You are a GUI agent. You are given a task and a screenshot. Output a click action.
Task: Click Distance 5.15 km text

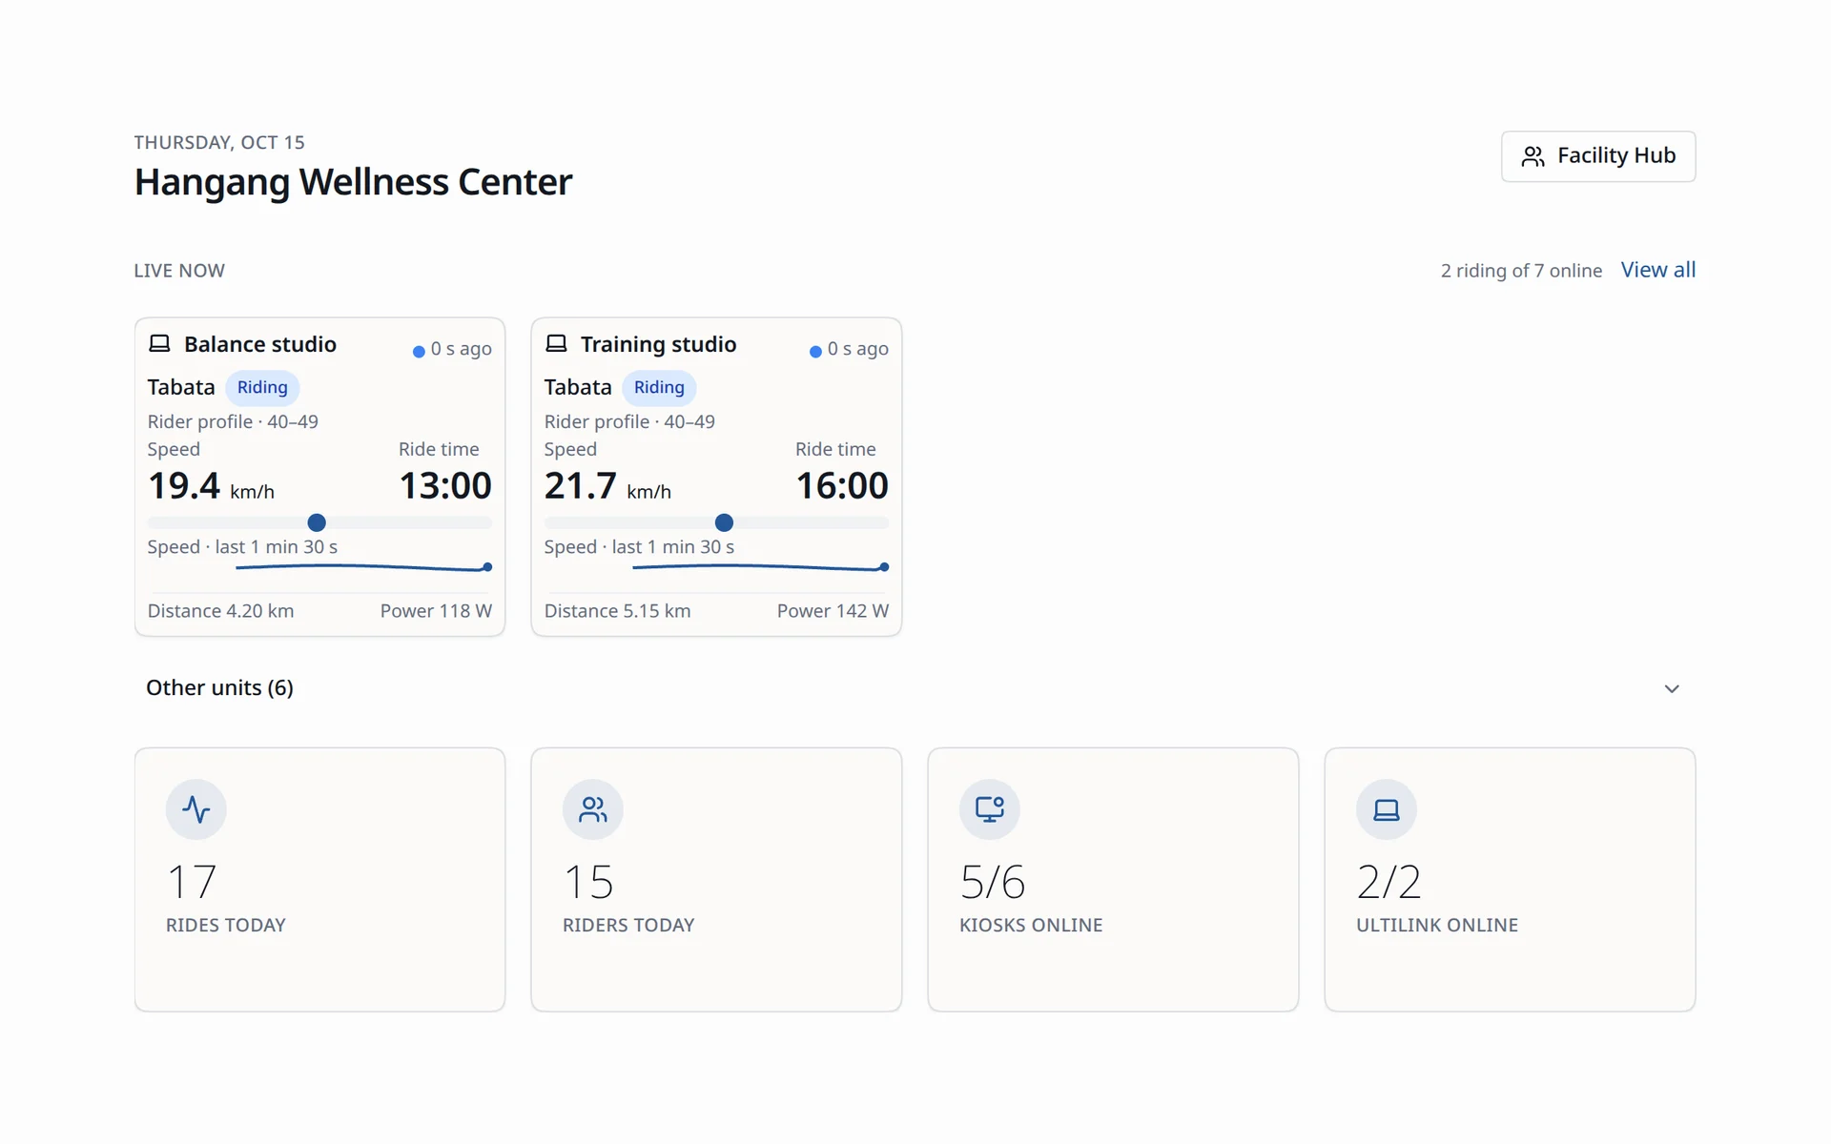617,611
